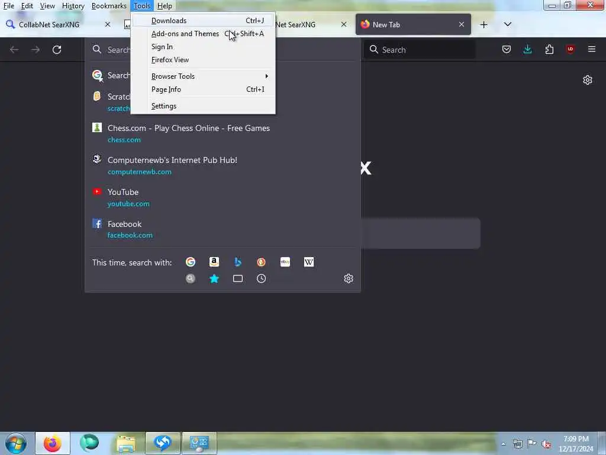Search this time with Wikipedia
Viewport: 606px width, 455px height.
[309, 262]
